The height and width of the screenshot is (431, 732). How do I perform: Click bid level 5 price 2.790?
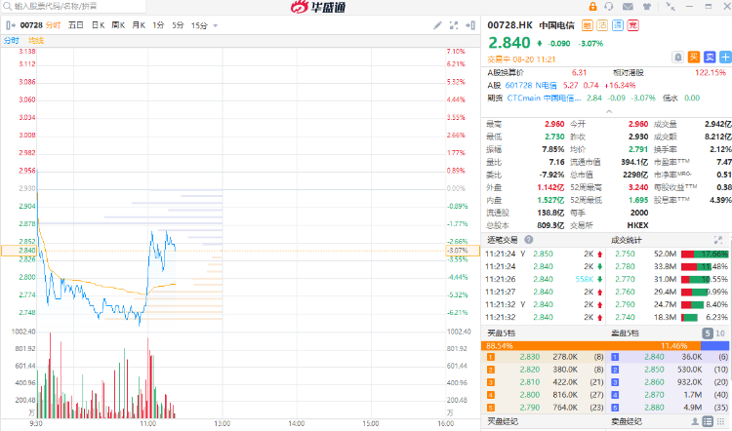530,408
